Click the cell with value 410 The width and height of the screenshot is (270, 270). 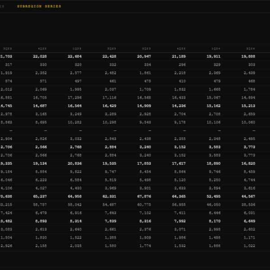(x=182, y=81)
